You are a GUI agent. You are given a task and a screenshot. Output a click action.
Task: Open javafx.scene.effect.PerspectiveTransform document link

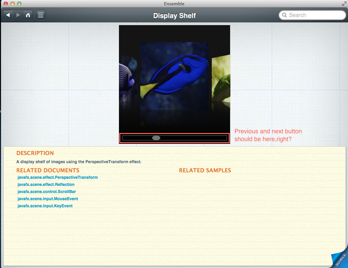click(58, 177)
